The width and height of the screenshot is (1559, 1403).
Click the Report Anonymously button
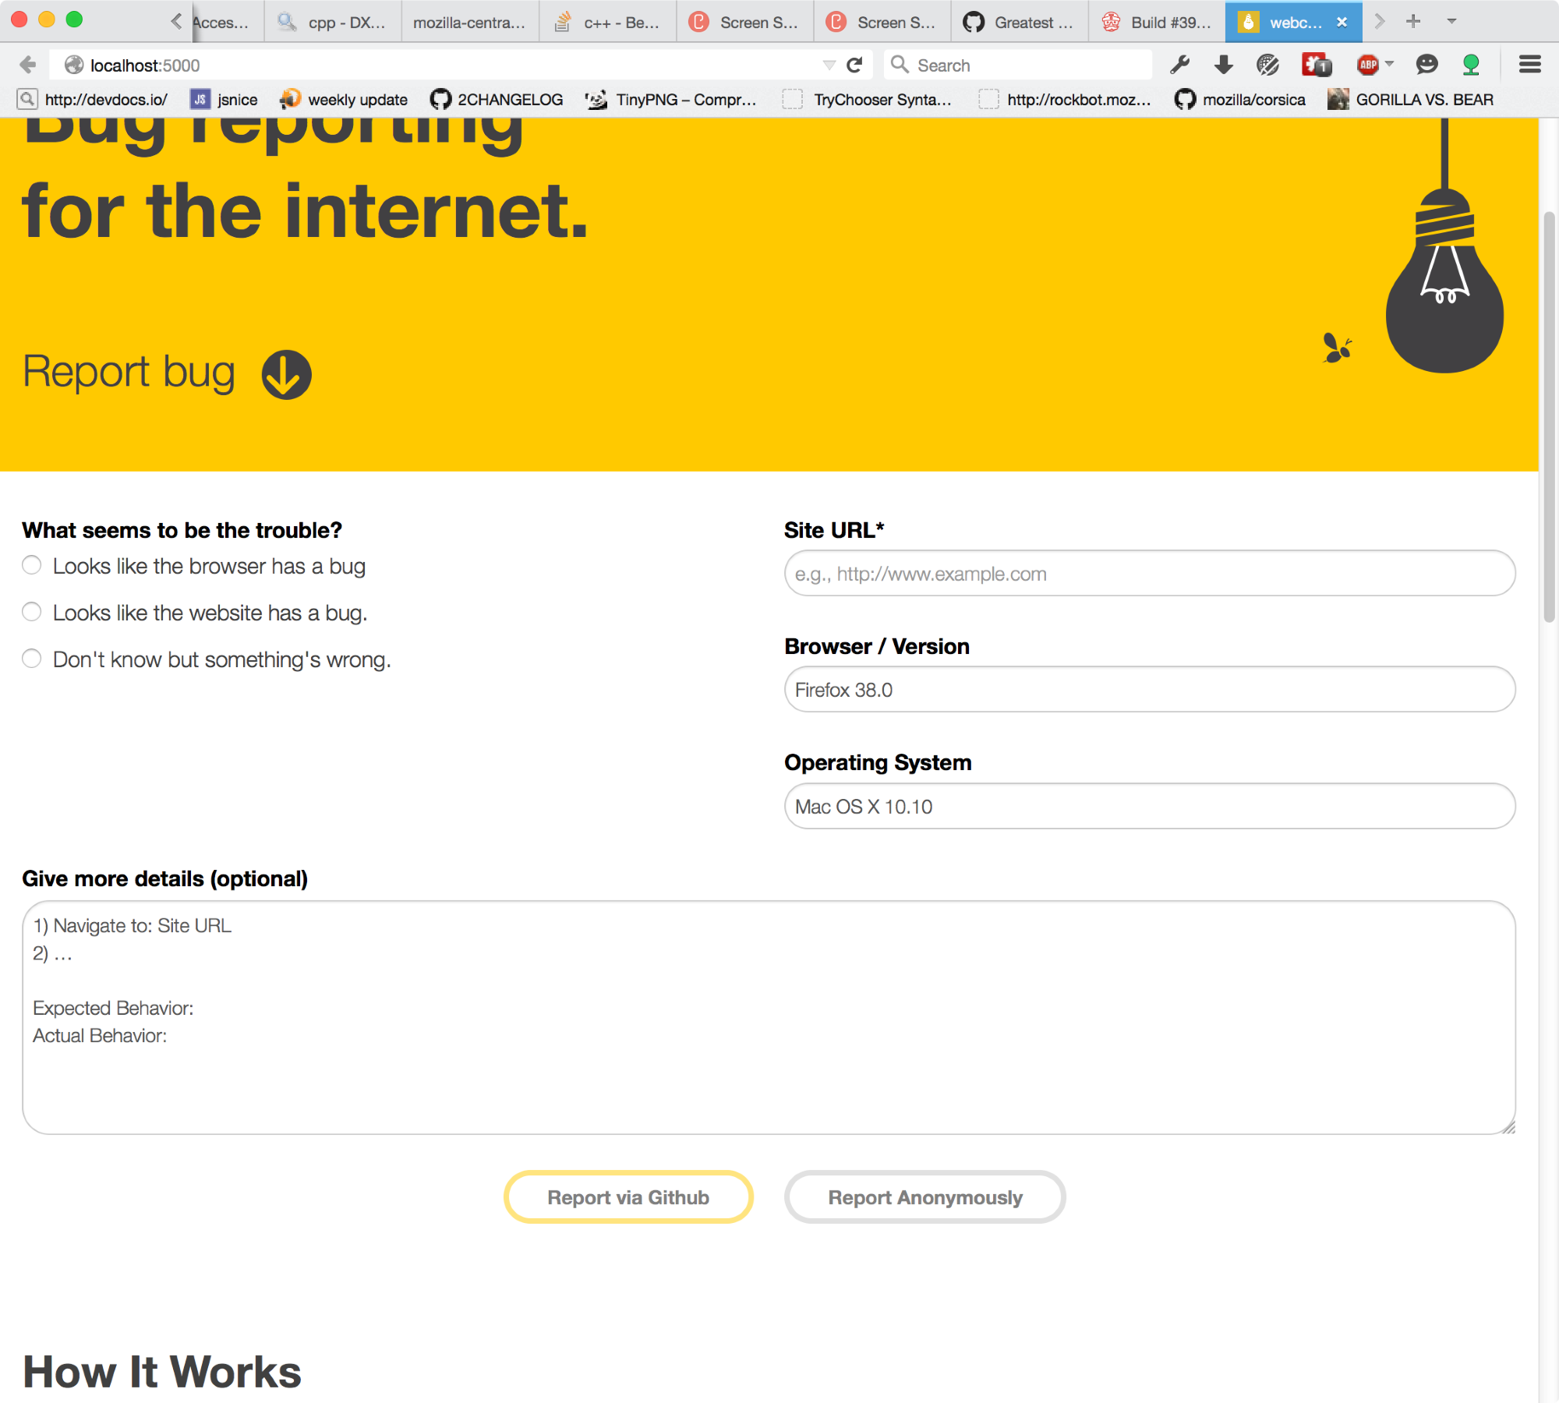(x=924, y=1197)
